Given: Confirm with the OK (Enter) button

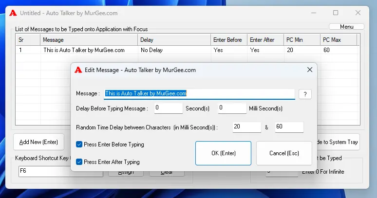Looking at the screenshot, I should point(223,153).
